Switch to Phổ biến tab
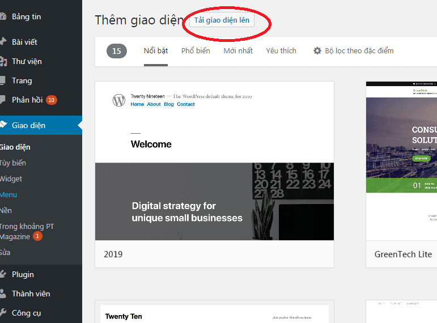The height and width of the screenshot is (323, 437). tap(196, 51)
